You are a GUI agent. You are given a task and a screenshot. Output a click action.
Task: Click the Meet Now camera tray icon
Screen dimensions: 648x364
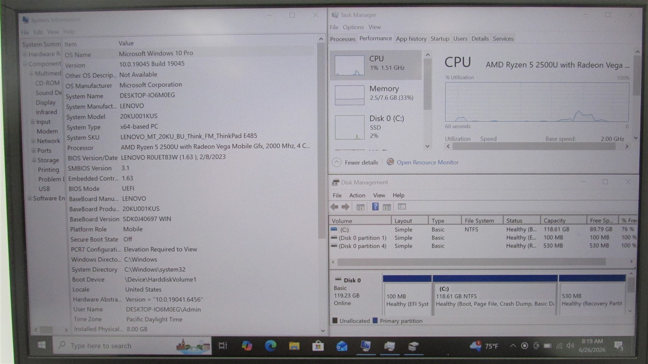pos(536,346)
